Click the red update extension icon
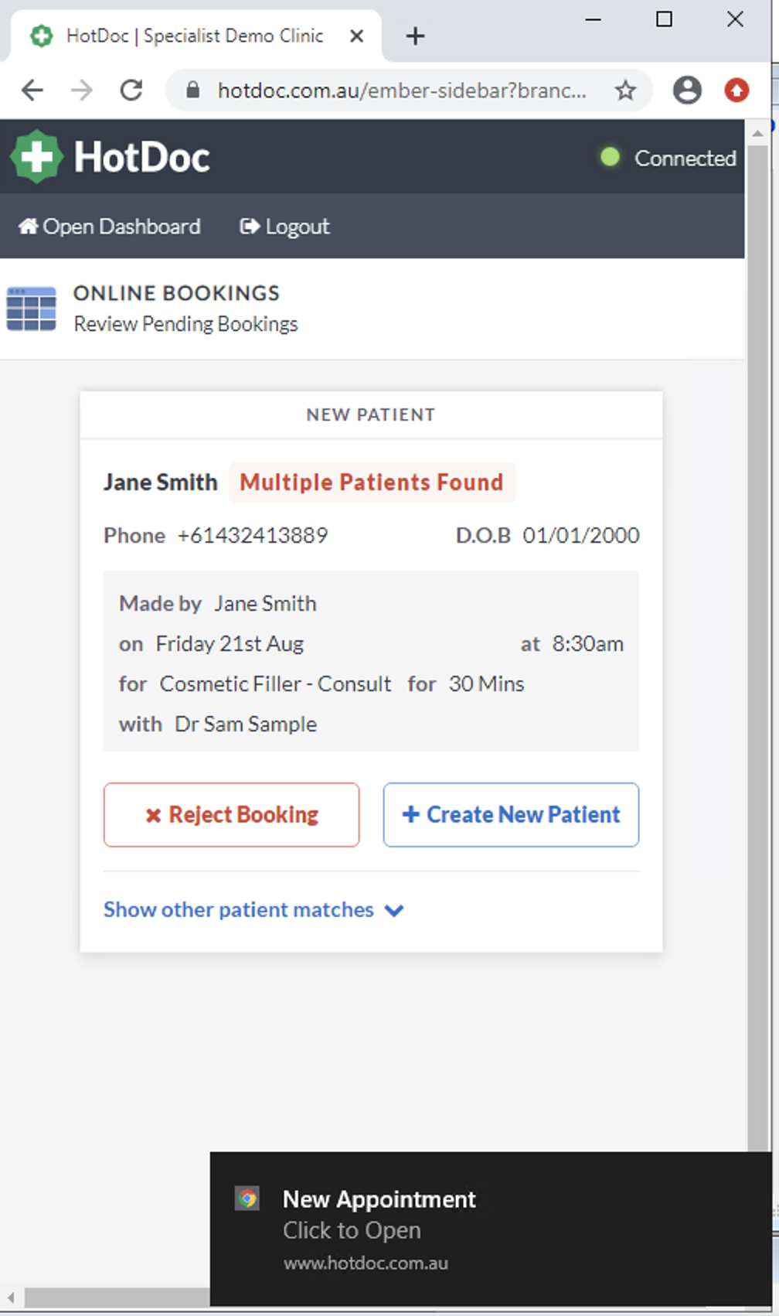The height and width of the screenshot is (1316, 779). point(736,90)
